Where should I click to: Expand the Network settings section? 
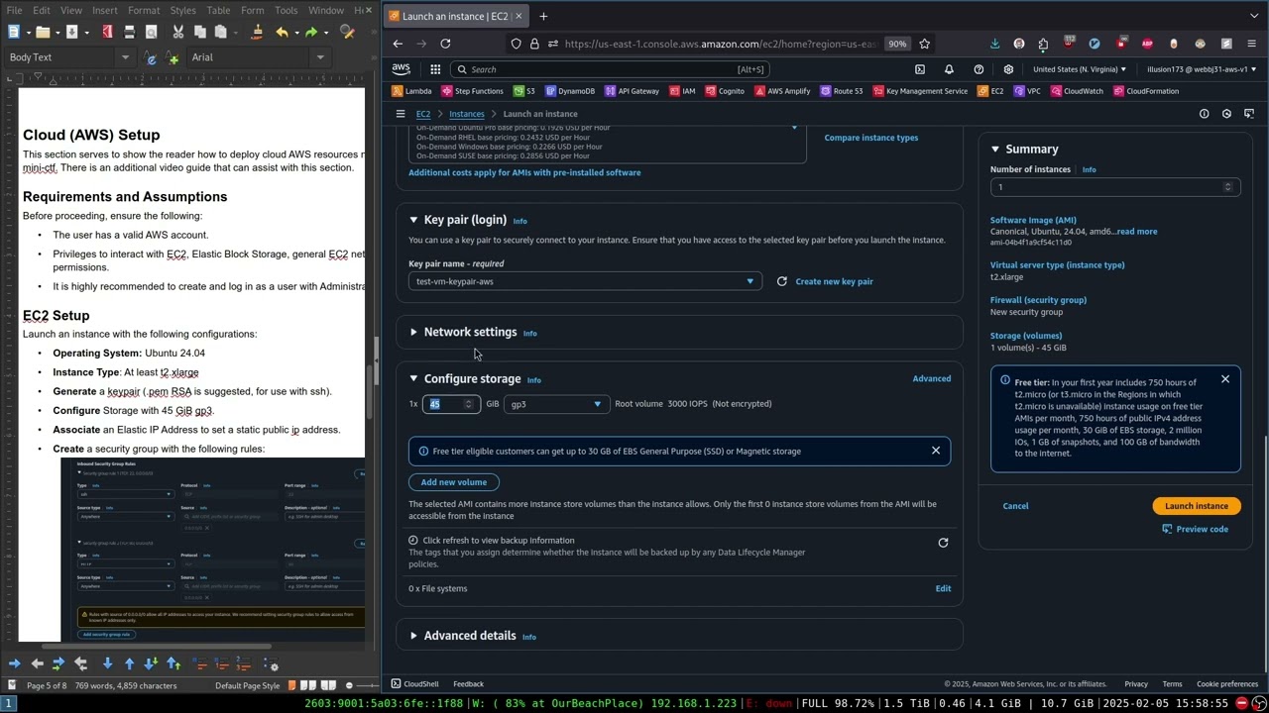tap(413, 332)
